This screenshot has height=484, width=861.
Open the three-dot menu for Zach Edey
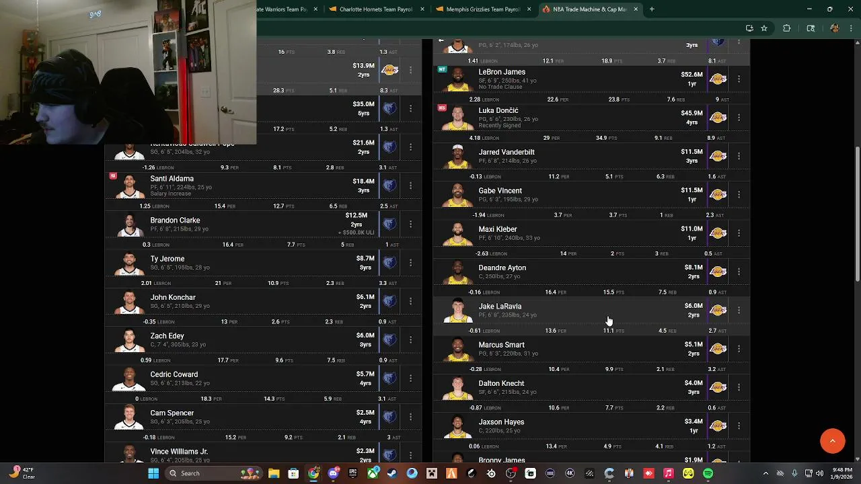coord(410,340)
